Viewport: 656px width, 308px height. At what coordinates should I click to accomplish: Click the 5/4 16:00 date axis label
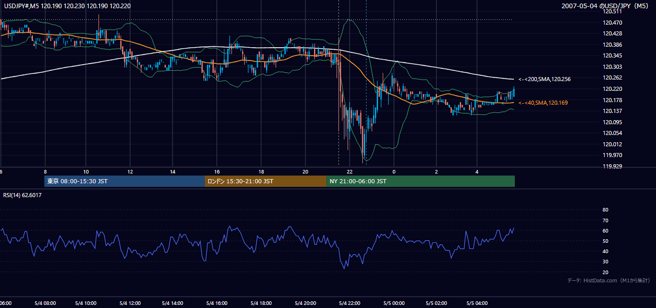click(x=217, y=303)
